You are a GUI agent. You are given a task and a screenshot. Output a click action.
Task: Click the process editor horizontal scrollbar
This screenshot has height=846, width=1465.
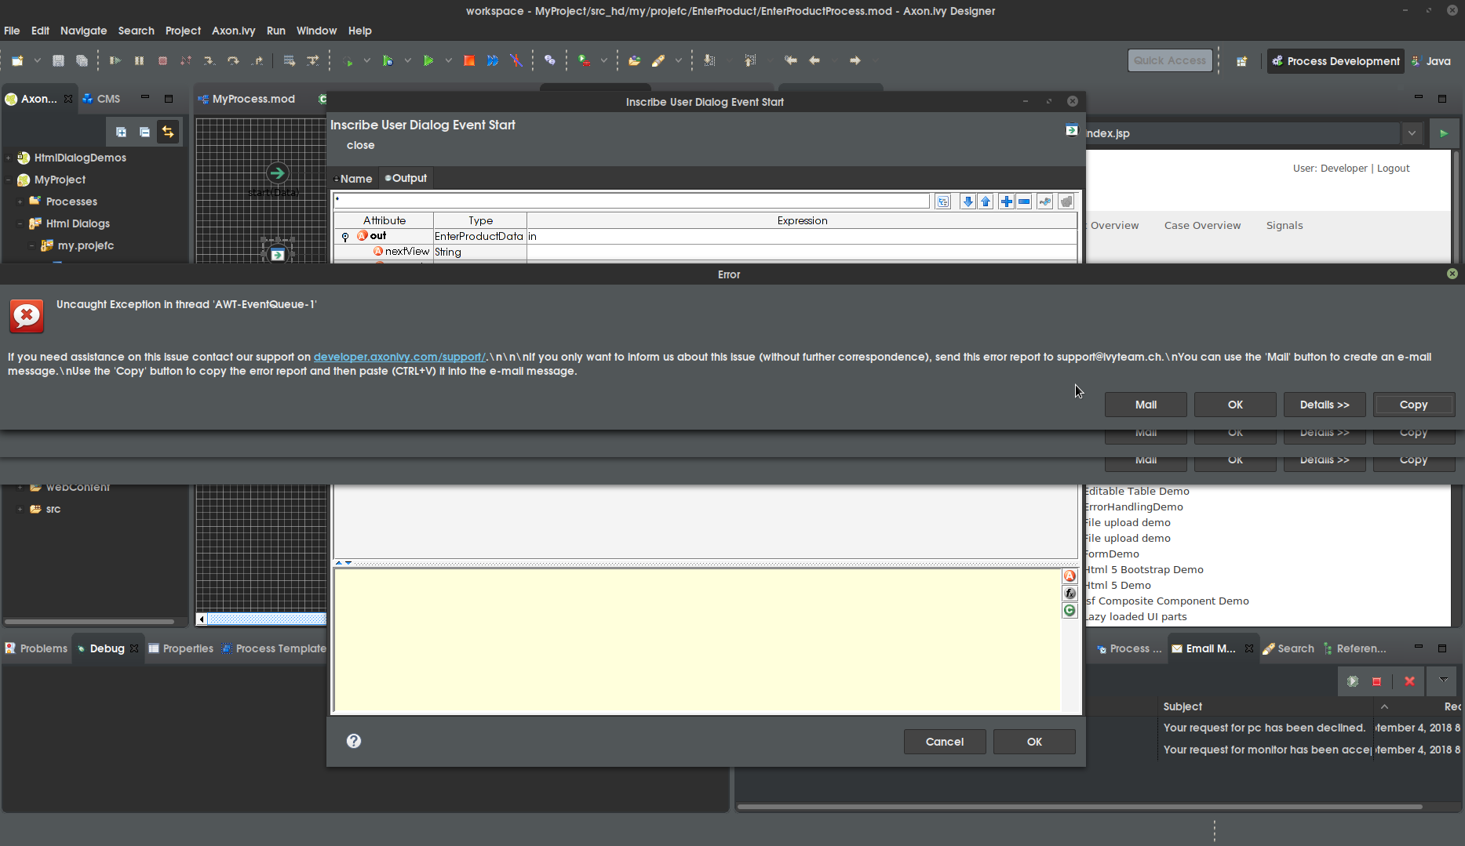pos(267,619)
